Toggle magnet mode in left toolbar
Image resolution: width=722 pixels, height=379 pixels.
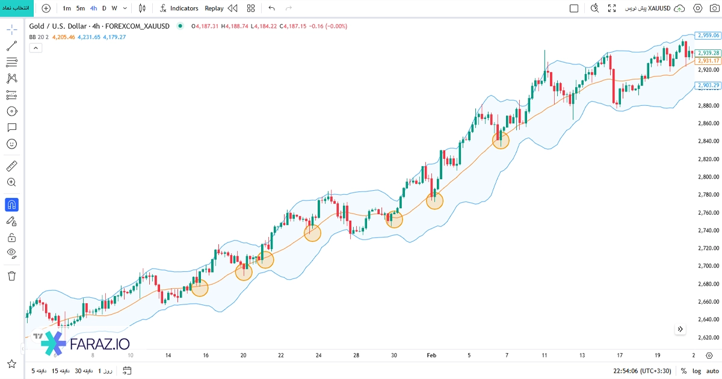pyautogui.click(x=11, y=205)
